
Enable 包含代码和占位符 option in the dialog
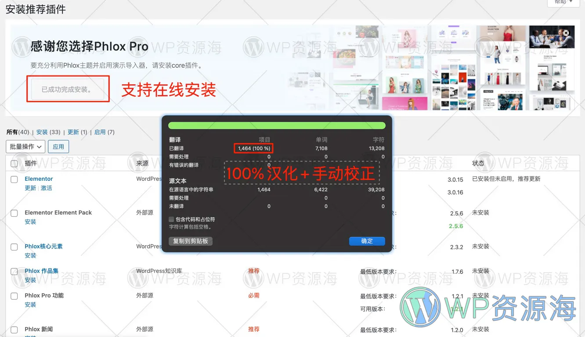point(171,219)
